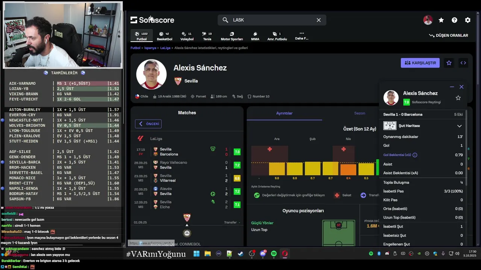The width and height of the screenshot is (481, 270).
Task: Favorite player star in stats popup
Action: 458,98
